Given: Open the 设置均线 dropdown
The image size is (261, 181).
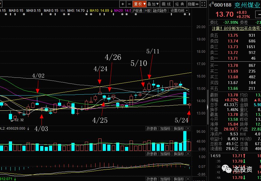Looking at the screenshot, I should tap(178, 11).
